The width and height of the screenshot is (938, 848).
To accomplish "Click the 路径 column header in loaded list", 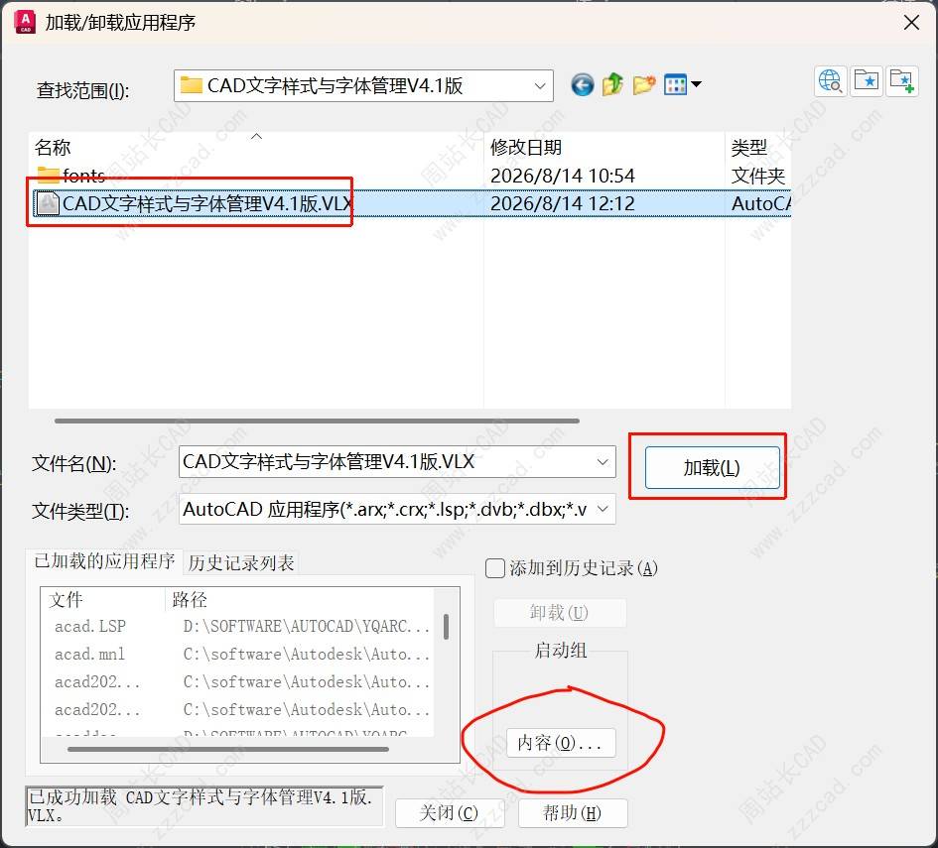I will pos(300,599).
